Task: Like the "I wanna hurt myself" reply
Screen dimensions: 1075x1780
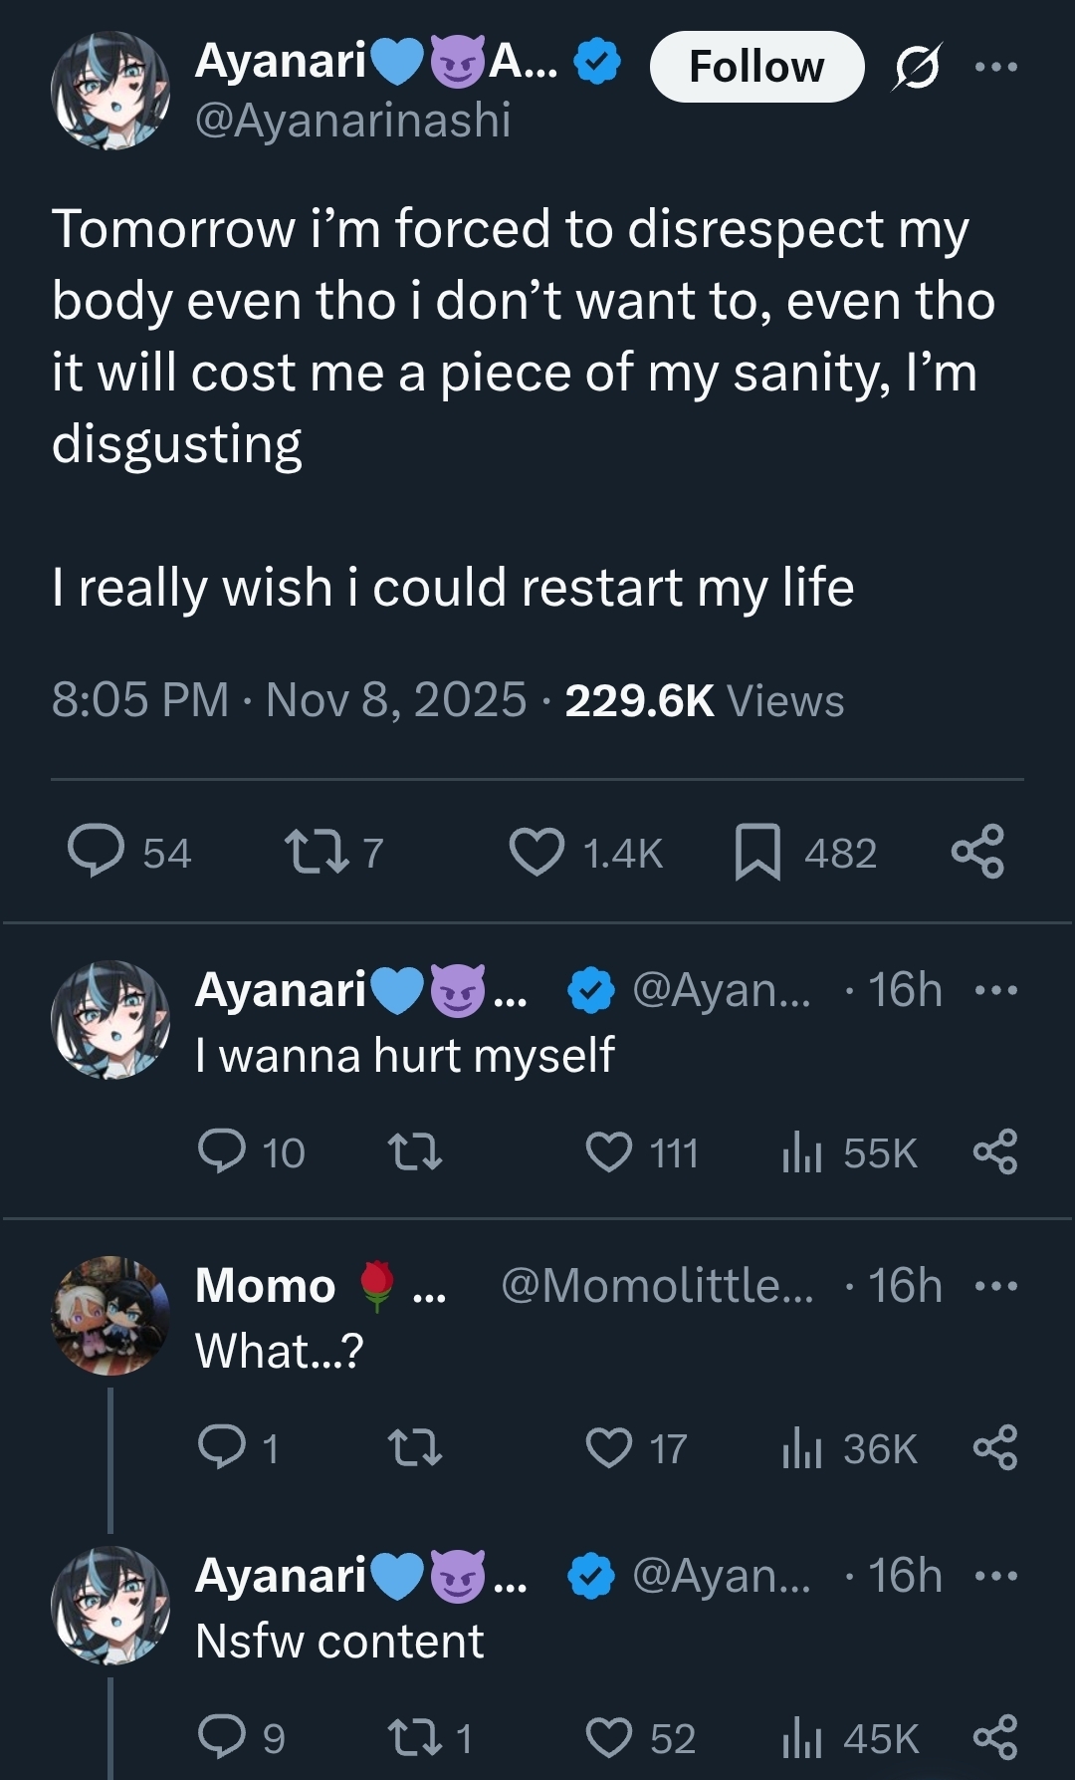Action: (608, 1152)
